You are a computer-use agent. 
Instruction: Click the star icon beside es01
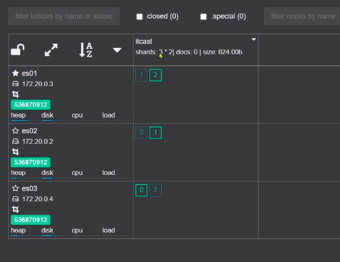(x=15, y=73)
